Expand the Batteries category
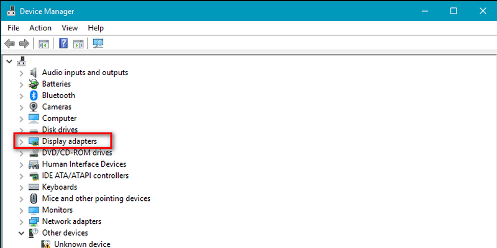Image resolution: width=497 pixels, height=248 pixels. pyautogui.click(x=21, y=85)
